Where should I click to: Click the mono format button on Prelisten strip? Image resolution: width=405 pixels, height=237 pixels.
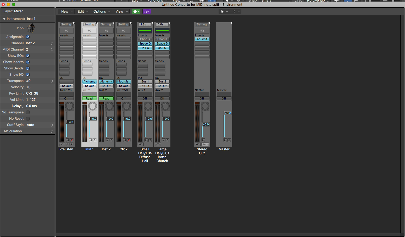(62, 145)
